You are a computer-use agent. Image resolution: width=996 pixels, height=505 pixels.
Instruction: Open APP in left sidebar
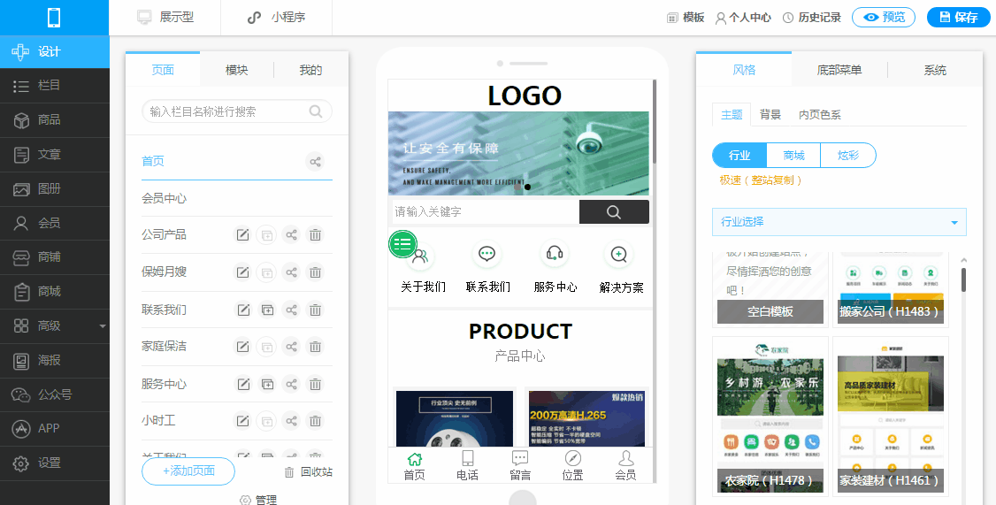(55, 429)
